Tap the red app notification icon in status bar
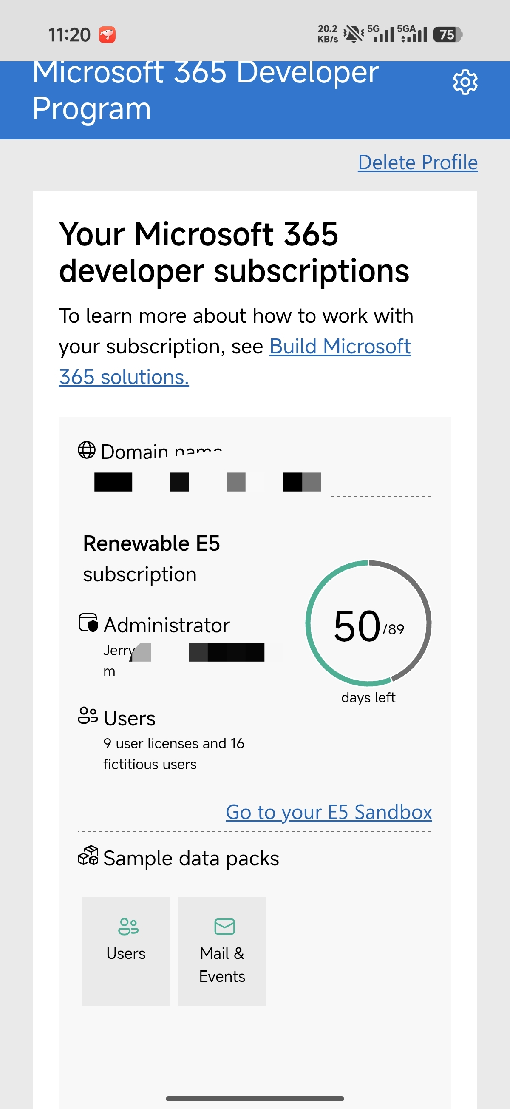Image resolution: width=510 pixels, height=1109 pixels. 107,34
